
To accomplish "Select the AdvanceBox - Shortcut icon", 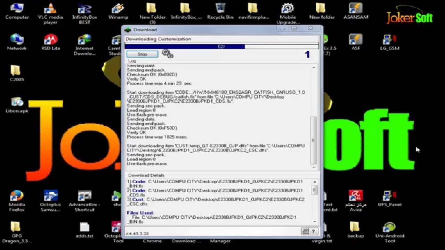I will [84, 201].
